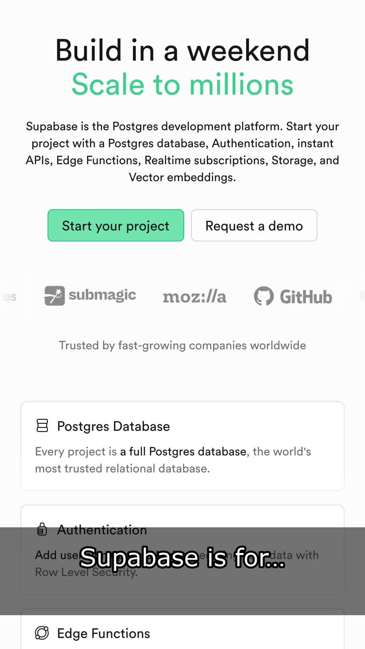The image size is (365, 649).
Task: Open the Authentication card heading
Action: pyautogui.click(x=102, y=530)
